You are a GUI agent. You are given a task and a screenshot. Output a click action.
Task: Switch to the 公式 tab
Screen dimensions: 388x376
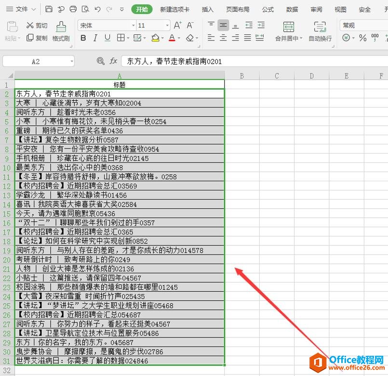(268, 10)
